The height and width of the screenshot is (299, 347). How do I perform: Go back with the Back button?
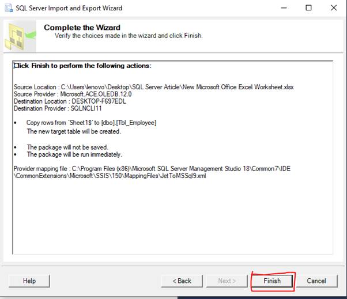tap(182, 281)
